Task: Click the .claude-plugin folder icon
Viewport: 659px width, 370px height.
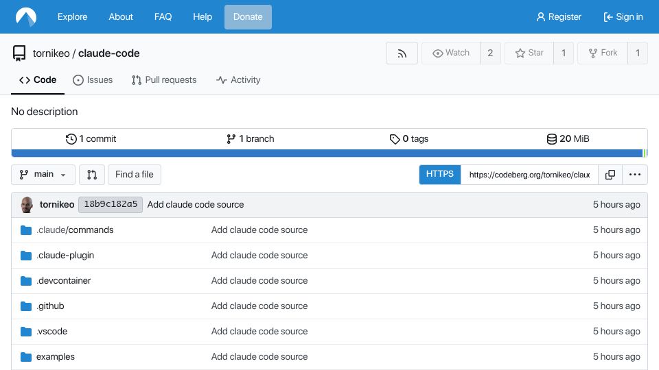Action: point(26,256)
